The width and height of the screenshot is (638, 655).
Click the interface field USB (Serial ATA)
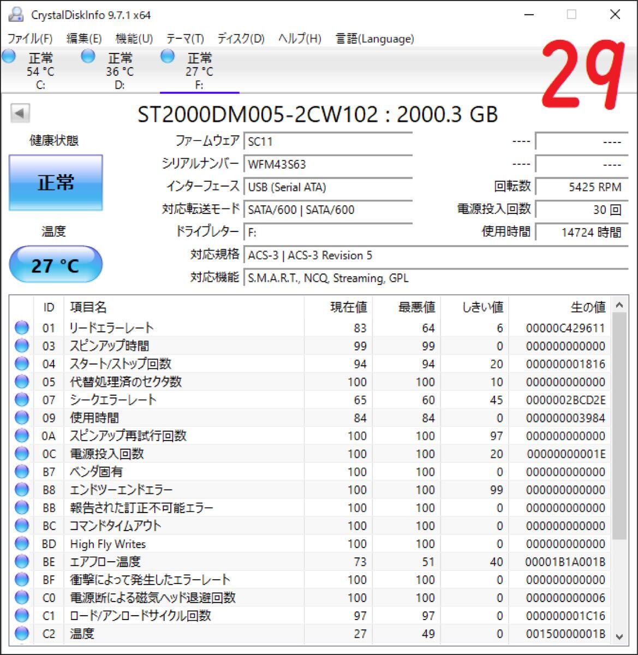[327, 187]
